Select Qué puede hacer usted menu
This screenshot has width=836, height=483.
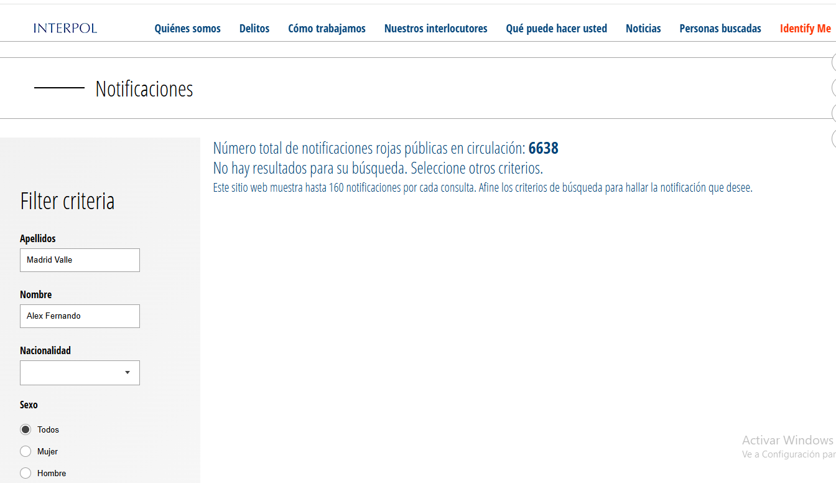(x=556, y=29)
